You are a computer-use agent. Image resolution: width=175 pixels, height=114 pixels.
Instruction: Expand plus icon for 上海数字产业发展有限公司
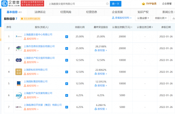(x=67, y=95)
